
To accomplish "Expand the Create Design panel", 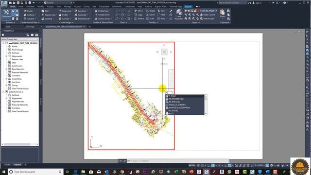I will click(66, 22).
